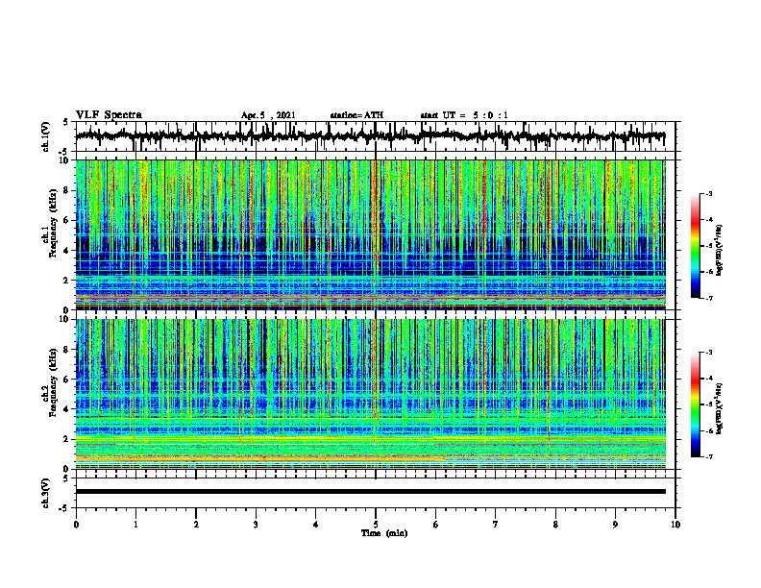Click the ch.1 "Frequency (kHz)" axis label
Image resolution: width=761 pixels, height=588 pixels.
coord(53,223)
